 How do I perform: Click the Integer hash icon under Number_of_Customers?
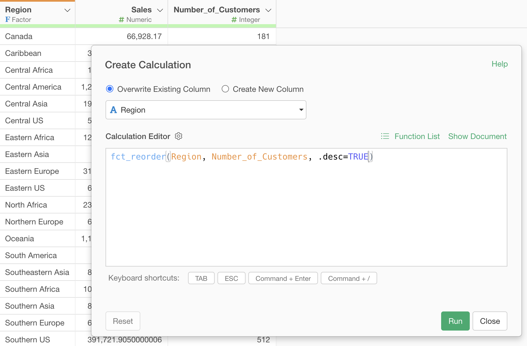234,20
